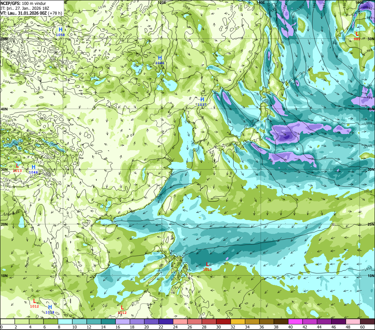Click the legend scale number 32

coord(233,327)
